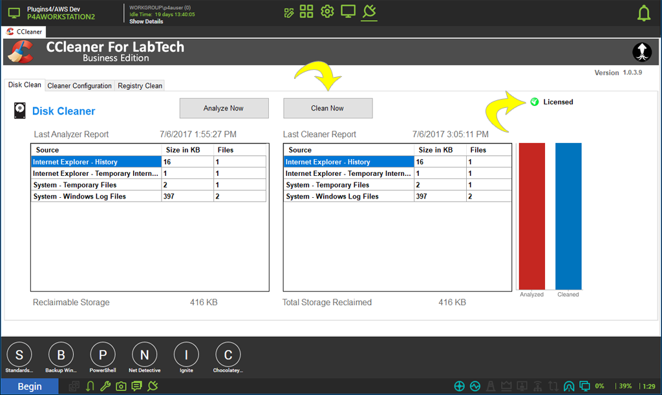Open the chat bubbles icon
This screenshot has width=662, height=395.
[136, 386]
